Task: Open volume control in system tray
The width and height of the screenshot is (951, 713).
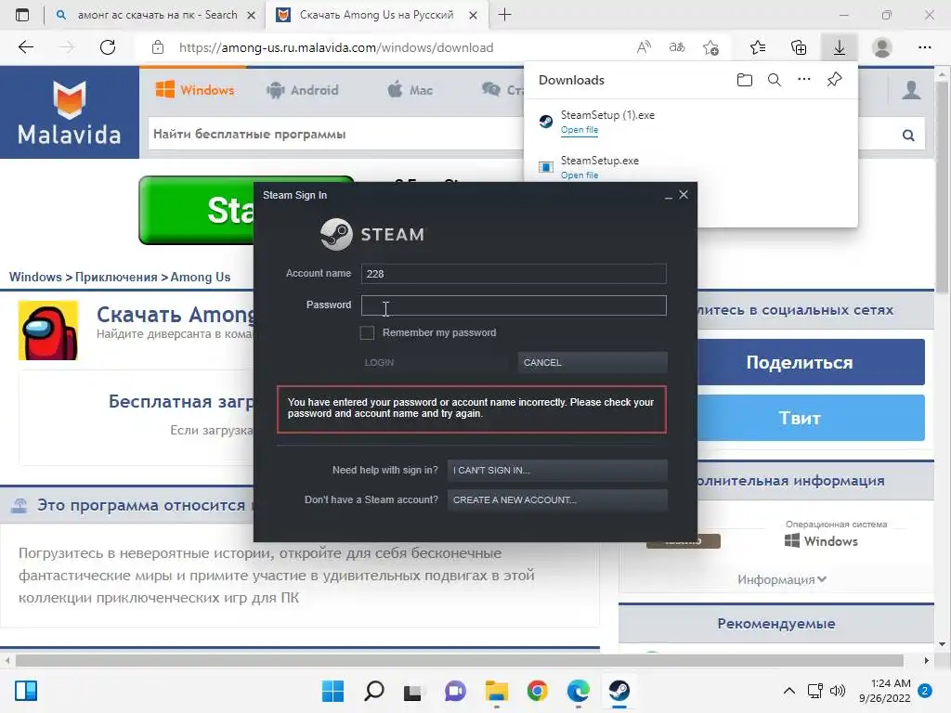Action: pos(838,691)
